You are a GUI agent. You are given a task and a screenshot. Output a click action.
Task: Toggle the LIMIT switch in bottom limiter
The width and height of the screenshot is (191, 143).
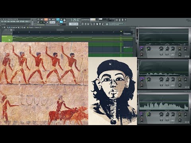click(x=172, y=120)
